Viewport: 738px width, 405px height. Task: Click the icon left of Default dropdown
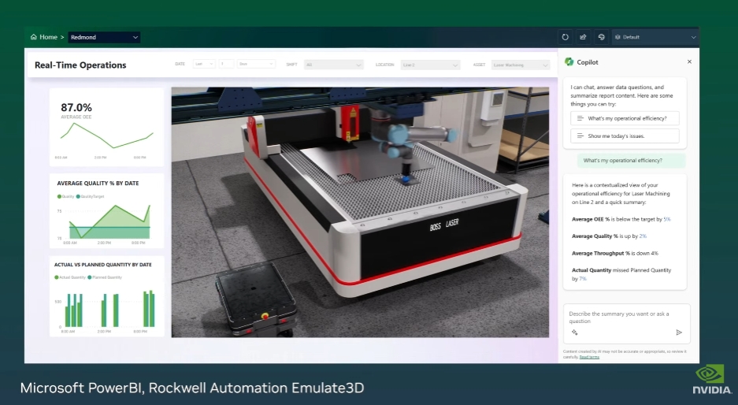click(x=602, y=37)
